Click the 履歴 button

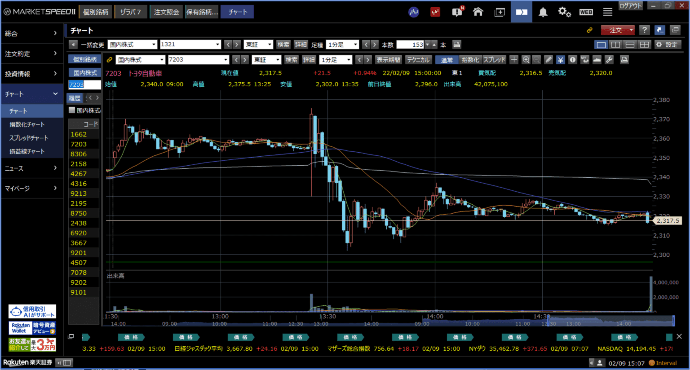coord(75,98)
